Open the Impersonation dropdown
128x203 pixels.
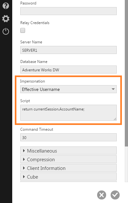69,89
